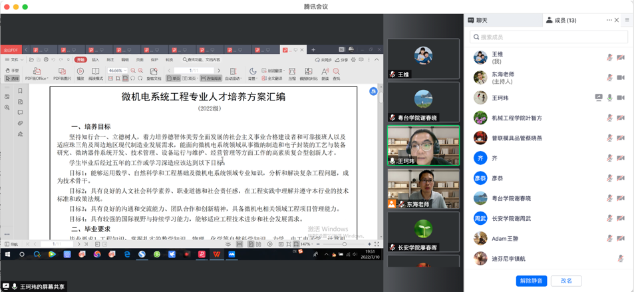The height and width of the screenshot is (292, 634).
Task: Click the 截图和对比 icon in toolbar
Action: 309,73
